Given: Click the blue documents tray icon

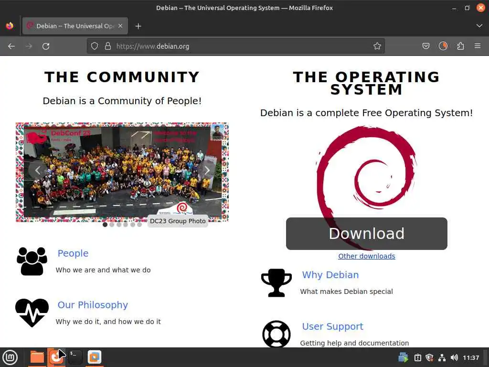Looking at the screenshot, I should 403,357.
